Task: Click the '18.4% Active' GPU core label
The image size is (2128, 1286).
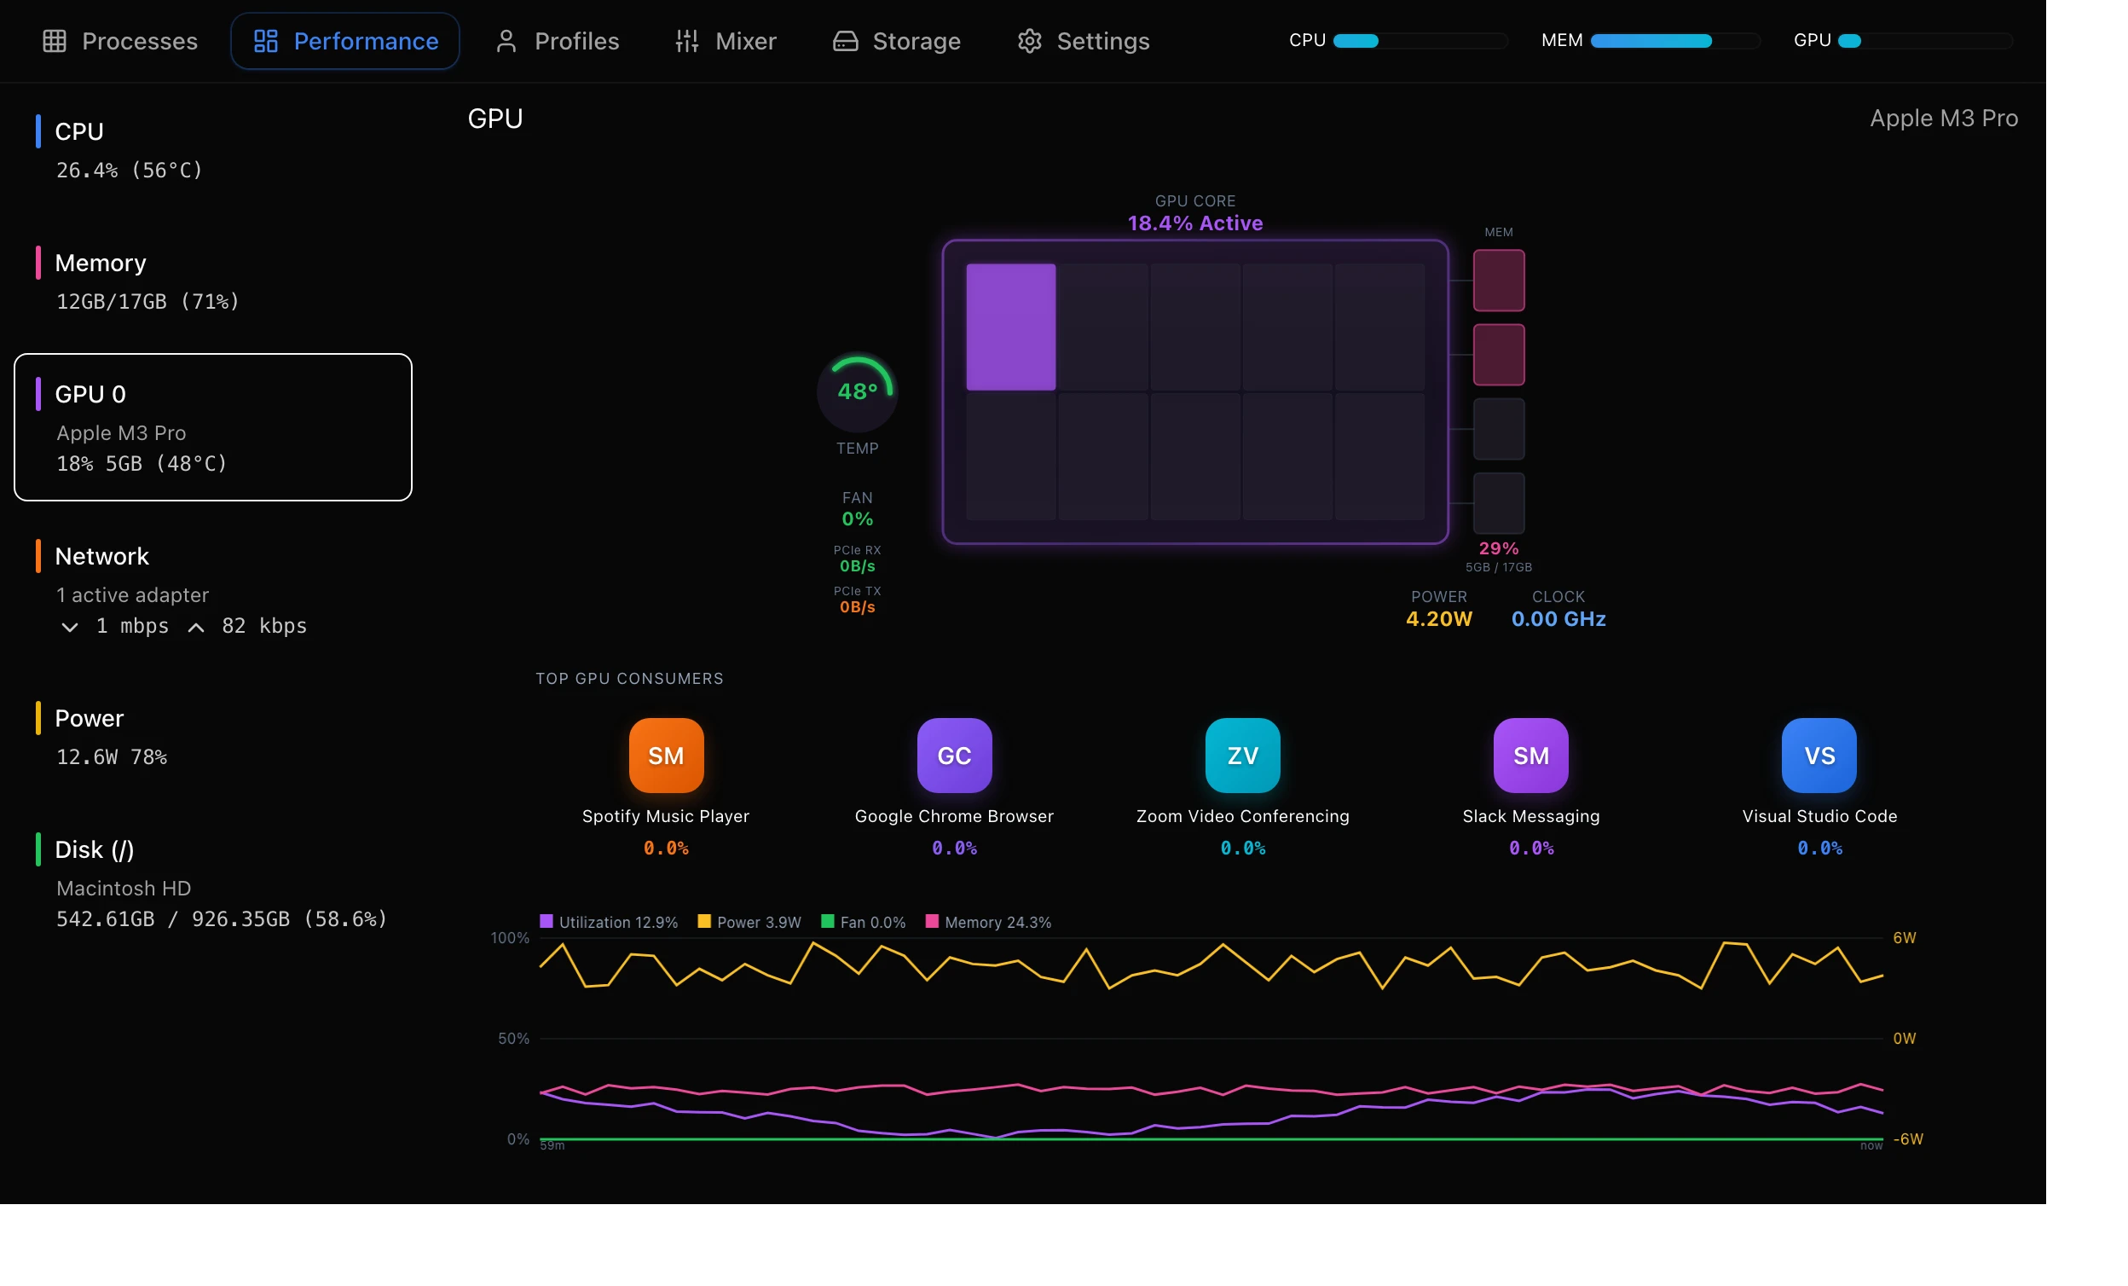Action: pyautogui.click(x=1195, y=223)
